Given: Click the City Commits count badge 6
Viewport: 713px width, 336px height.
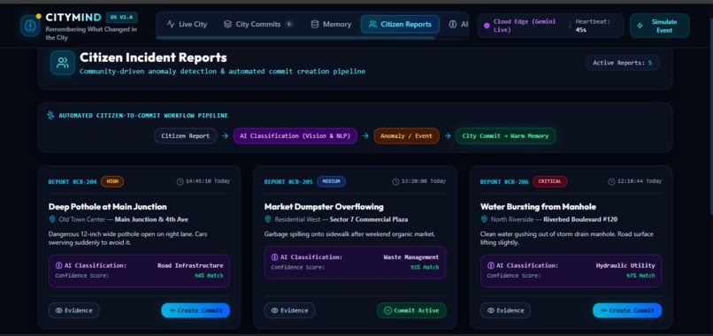Looking at the screenshot, I should 289,24.
